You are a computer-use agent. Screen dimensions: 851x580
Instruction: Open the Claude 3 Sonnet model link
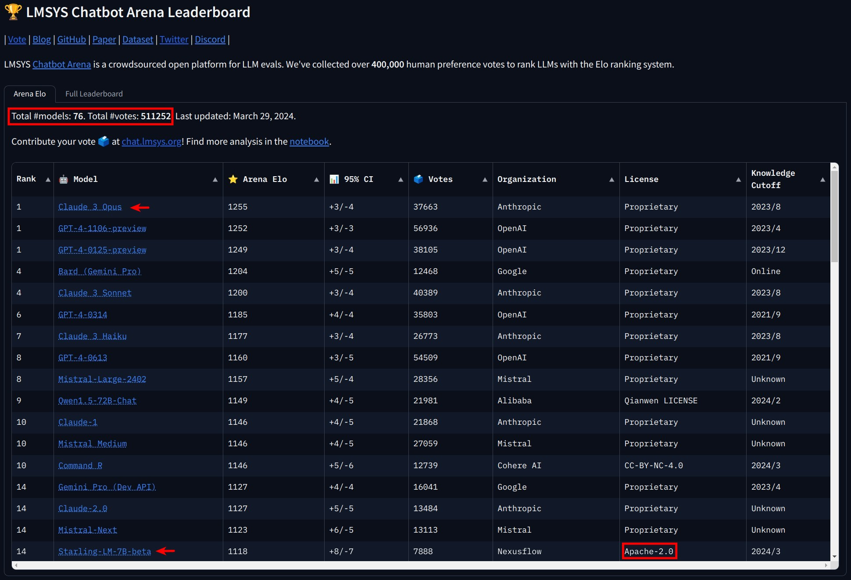(x=95, y=293)
